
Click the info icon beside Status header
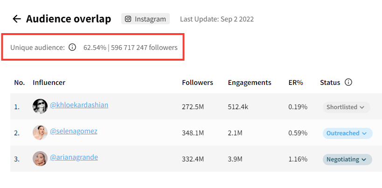coord(348,82)
